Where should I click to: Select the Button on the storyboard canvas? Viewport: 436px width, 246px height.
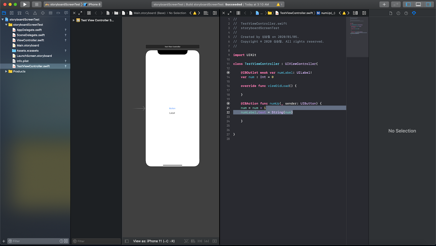(x=172, y=108)
